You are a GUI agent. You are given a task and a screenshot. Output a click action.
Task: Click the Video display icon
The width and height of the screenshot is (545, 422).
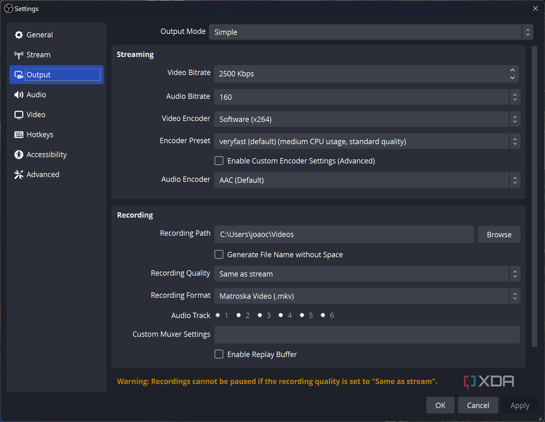pos(19,114)
